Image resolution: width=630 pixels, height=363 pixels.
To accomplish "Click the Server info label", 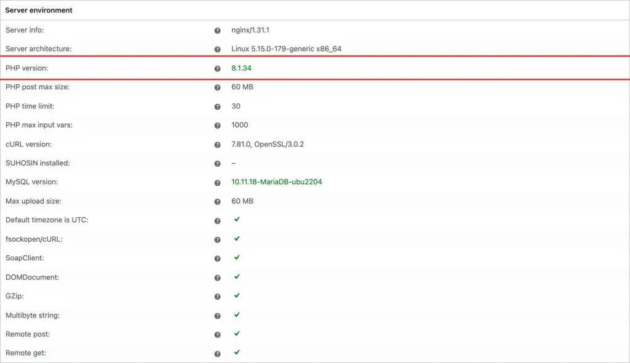I will point(25,30).
